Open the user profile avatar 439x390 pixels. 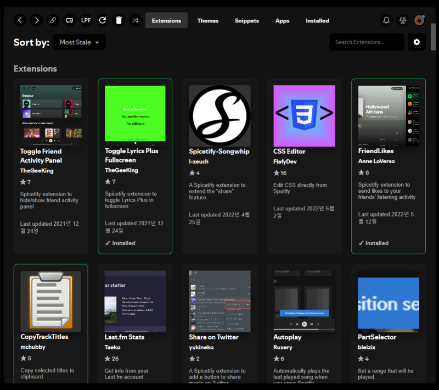(x=419, y=20)
